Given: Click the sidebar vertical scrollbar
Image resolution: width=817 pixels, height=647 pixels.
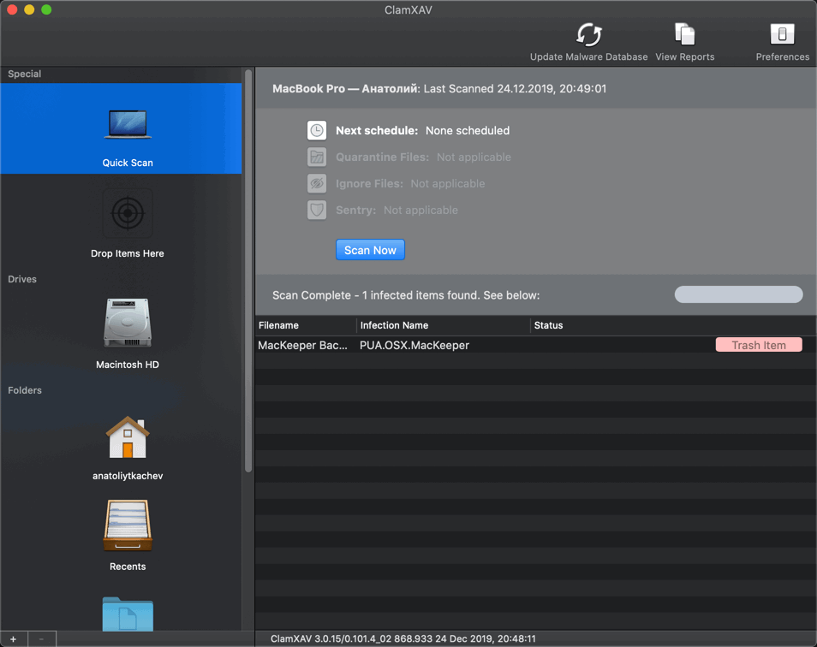Looking at the screenshot, I should point(248,270).
